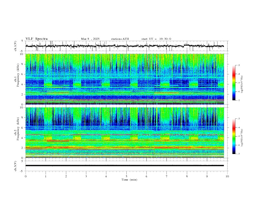Click the 'VLF Spectra' title text
Viewport: 256px width, 198px height.
tap(37, 39)
